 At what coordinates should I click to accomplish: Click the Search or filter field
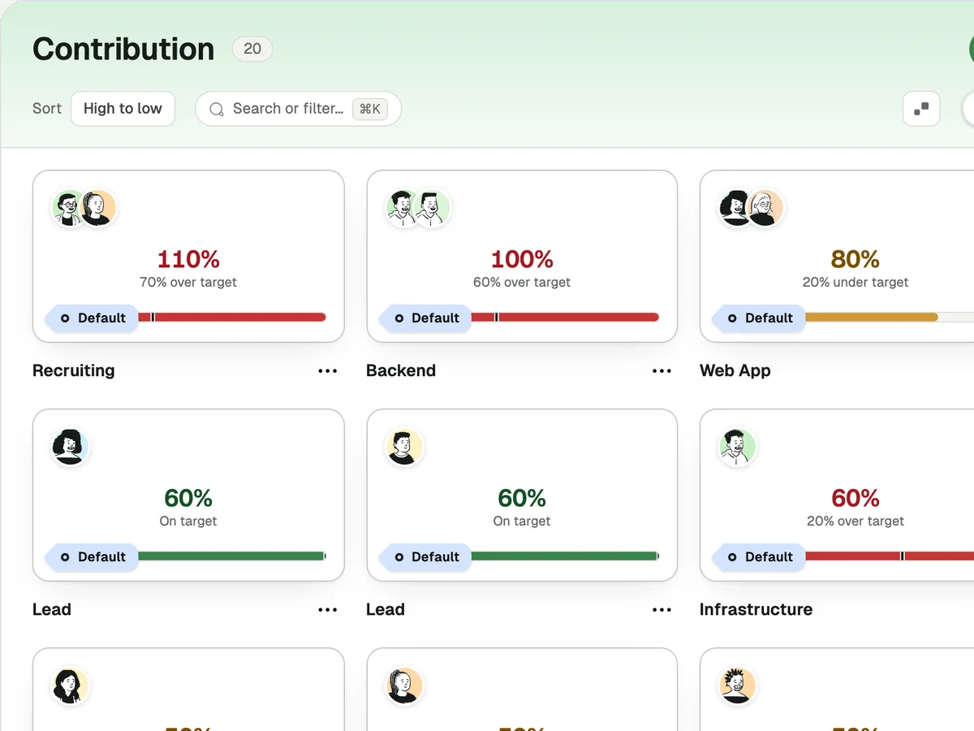pyautogui.click(x=298, y=109)
